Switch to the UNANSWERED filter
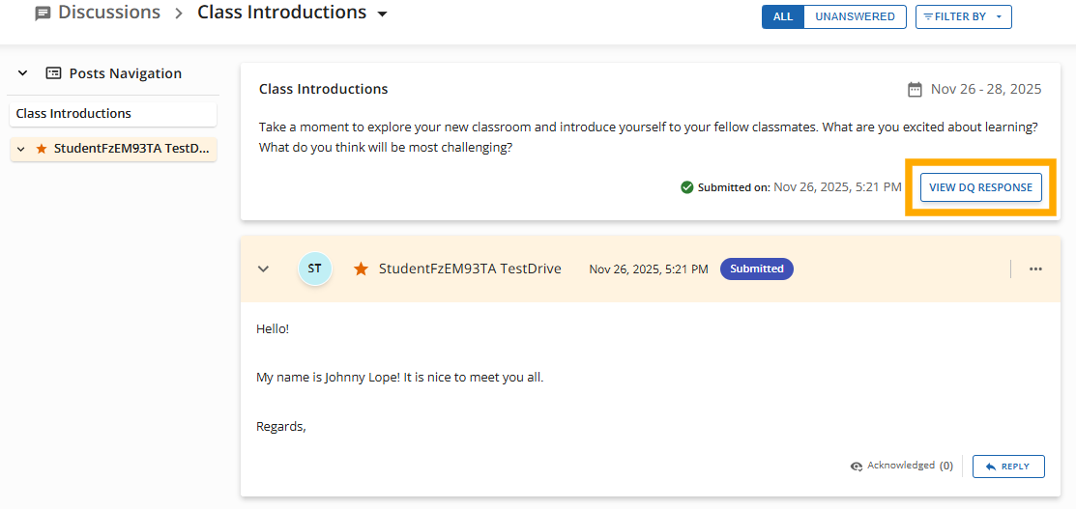1076x509 pixels. (855, 16)
